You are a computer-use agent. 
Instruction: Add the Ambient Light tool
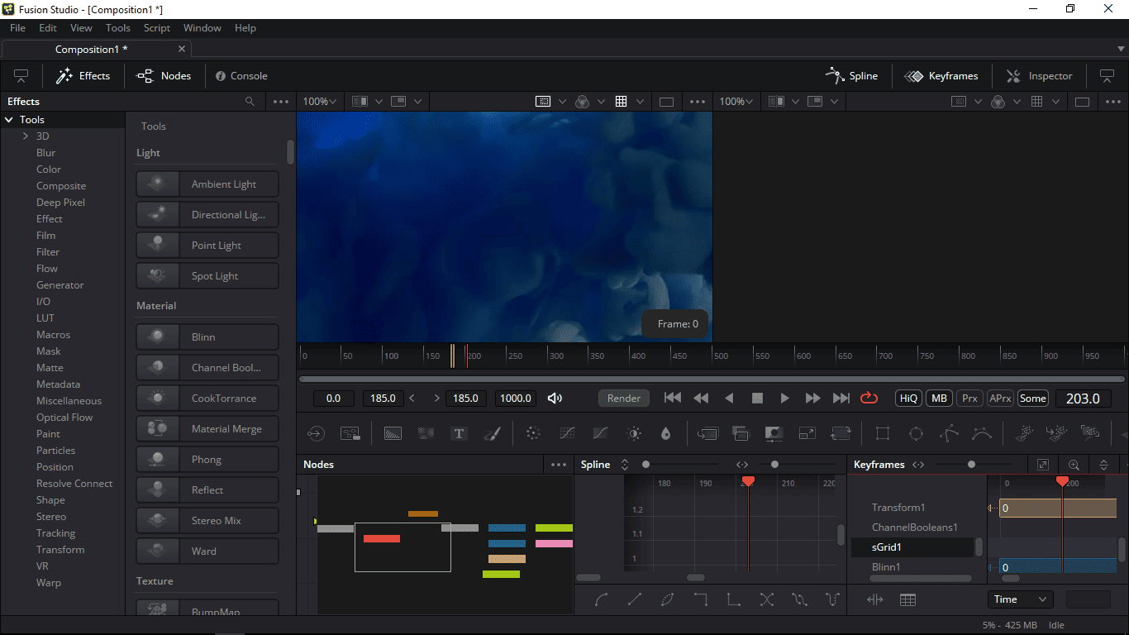point(207,184)
